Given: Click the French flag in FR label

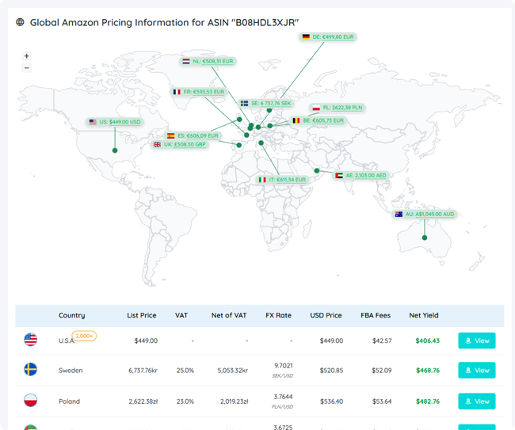Looking at the screenshot, I should point(177,92).
